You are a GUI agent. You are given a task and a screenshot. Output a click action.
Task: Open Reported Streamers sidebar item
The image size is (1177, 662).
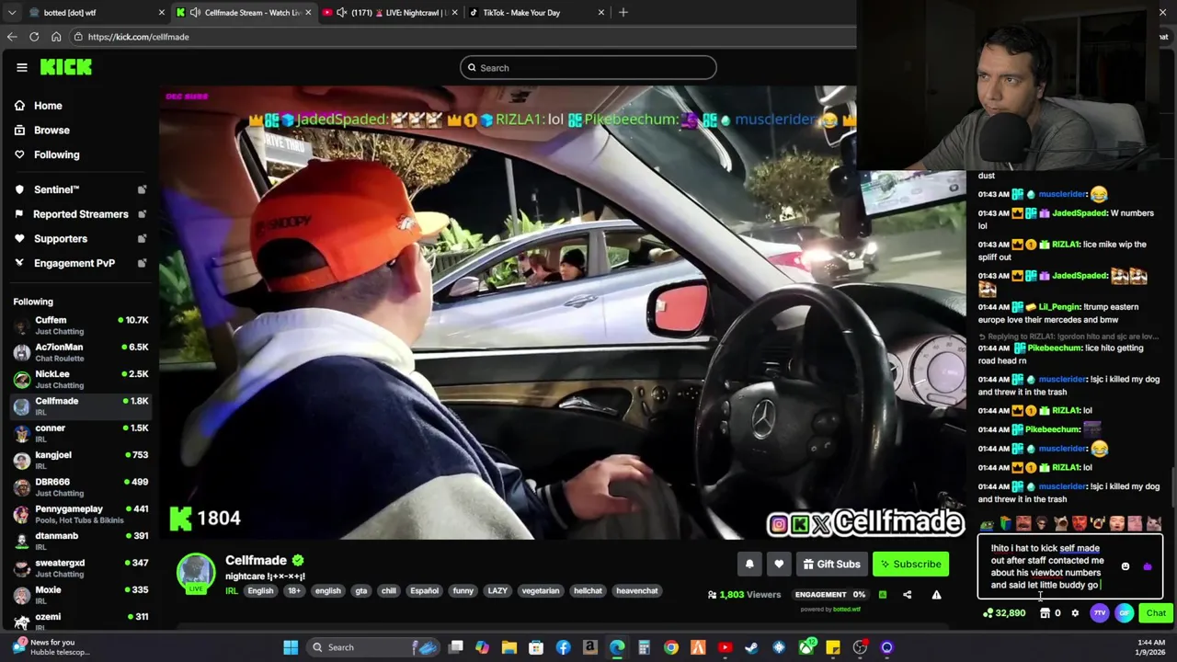[x=80, y=214]
